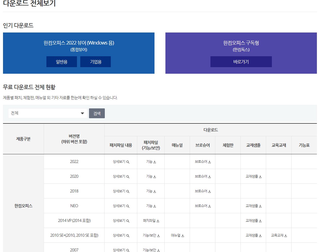Download 브로슈어 for version 2020
This screenshot has height=252, width=324.
click(203, 176)
